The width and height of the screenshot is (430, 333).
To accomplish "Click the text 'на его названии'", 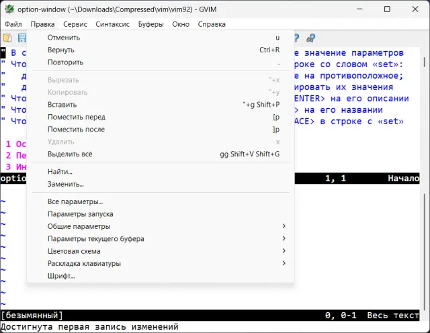I will [343, 110].
